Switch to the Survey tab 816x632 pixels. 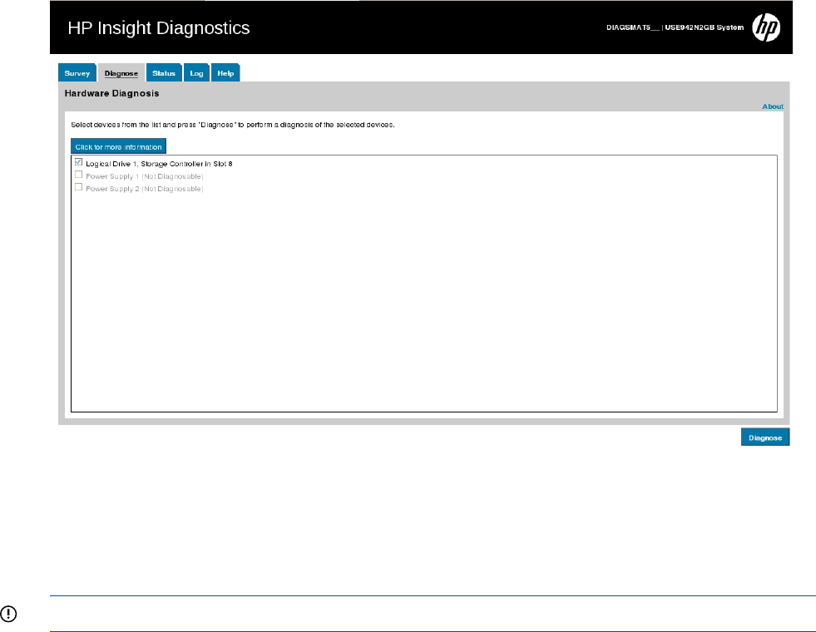pyautogui.click(x=77, y=73)
